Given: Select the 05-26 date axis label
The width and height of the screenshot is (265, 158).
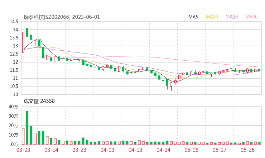Looking at the screenshot, I should 247,150.
